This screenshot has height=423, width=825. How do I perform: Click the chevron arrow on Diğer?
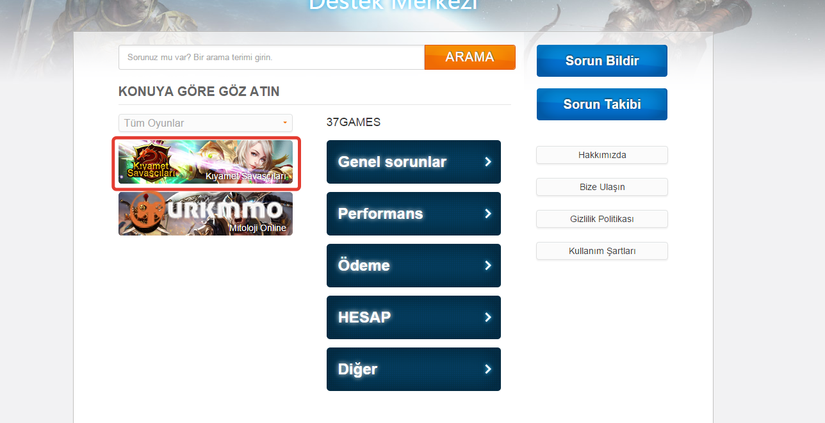[x=488, y=369]
